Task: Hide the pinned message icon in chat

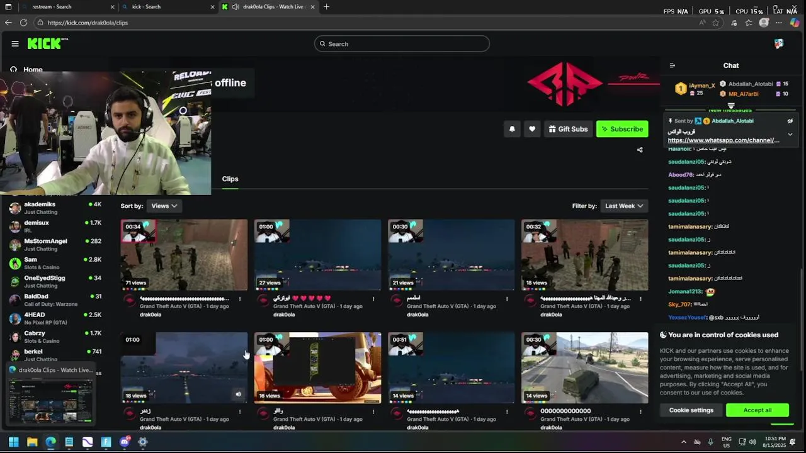Action: (790, 121)
